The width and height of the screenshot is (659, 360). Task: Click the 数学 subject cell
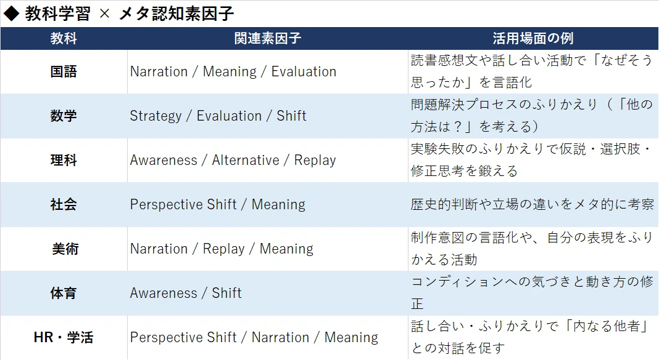(x=64, y=116)
